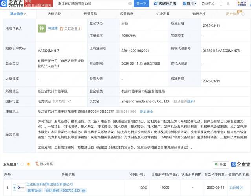Clear the search box with the X icon

[130, 4]
